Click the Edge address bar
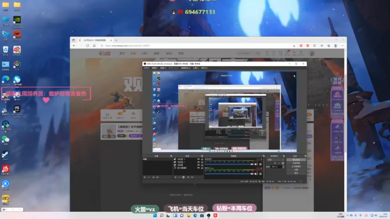Screen dimensions: 390x219 pyautogui.click(x=196, y=46)
